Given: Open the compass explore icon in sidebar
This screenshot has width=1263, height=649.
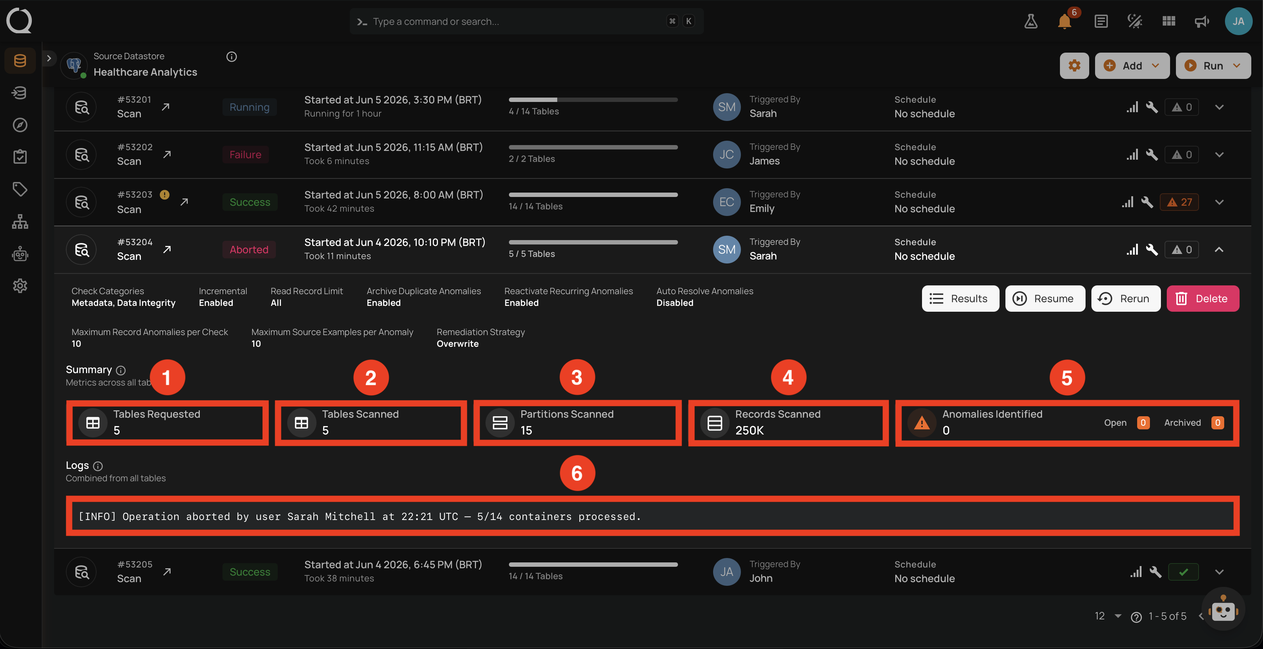Looking at the screenshot, I should click(20, 125).
